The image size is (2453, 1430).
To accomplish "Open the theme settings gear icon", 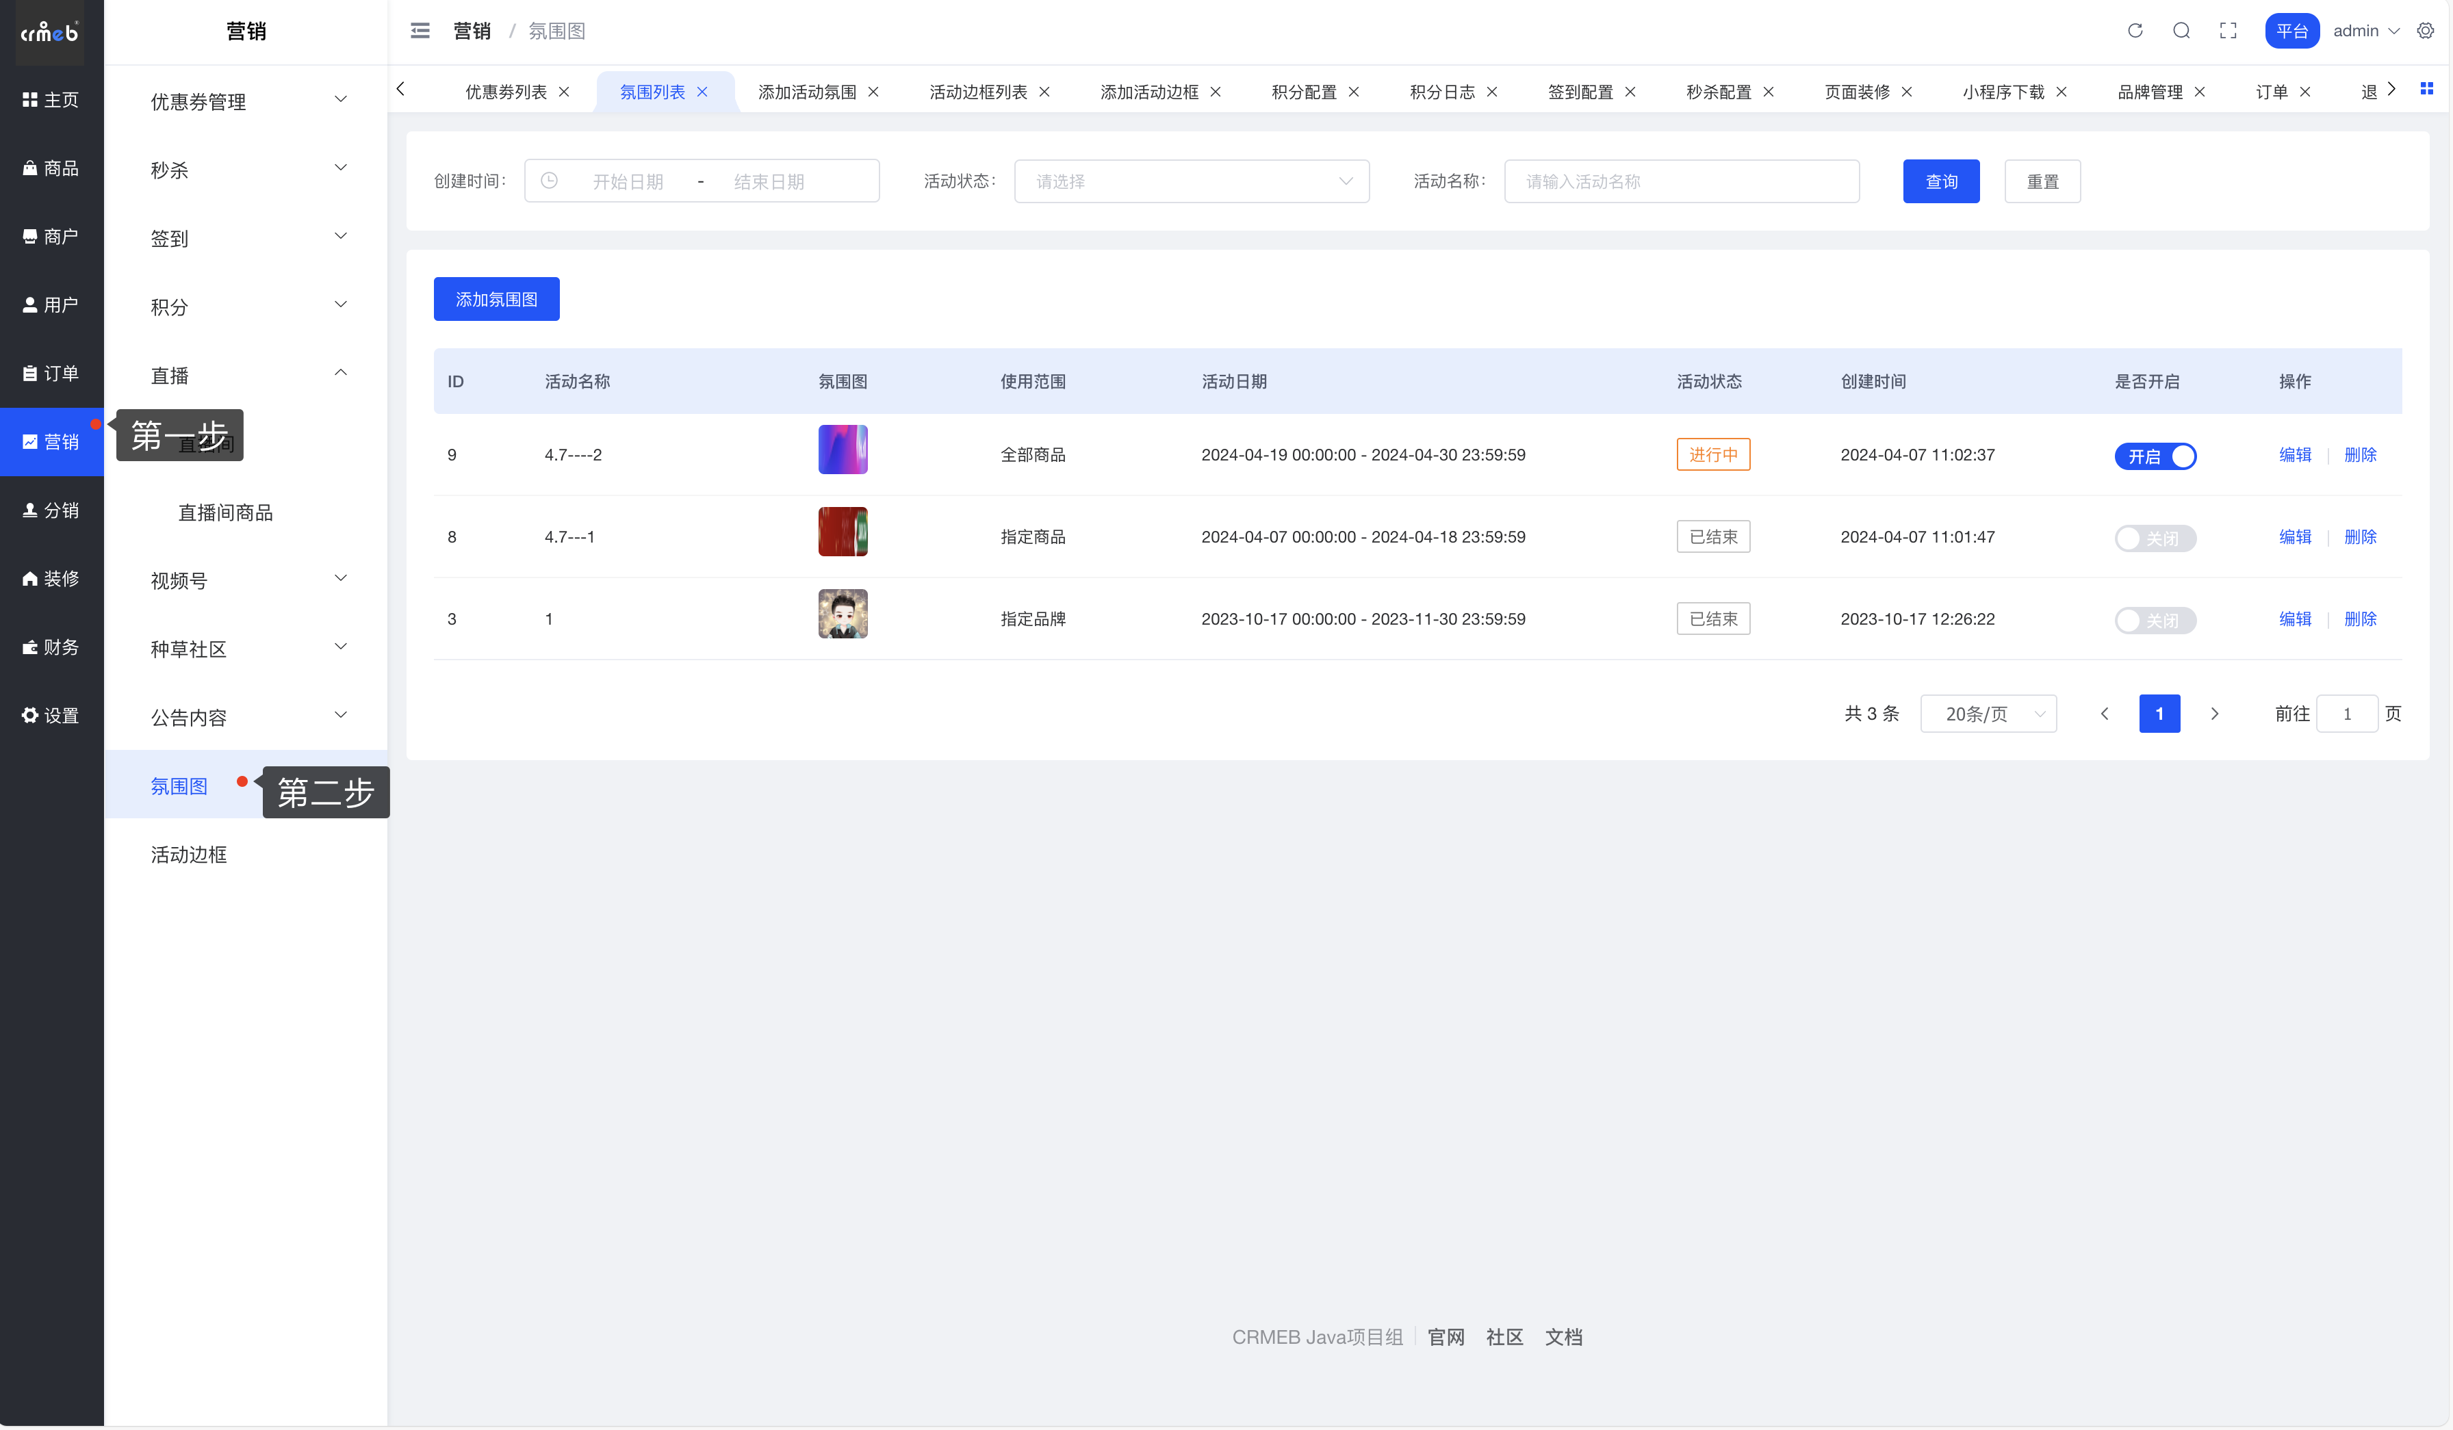I will coord(2426,31).
